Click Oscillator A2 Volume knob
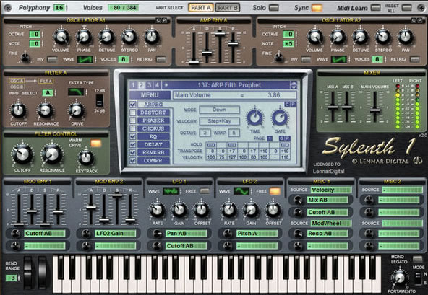This screenshot has width=428, height=295. click(314, 37)
